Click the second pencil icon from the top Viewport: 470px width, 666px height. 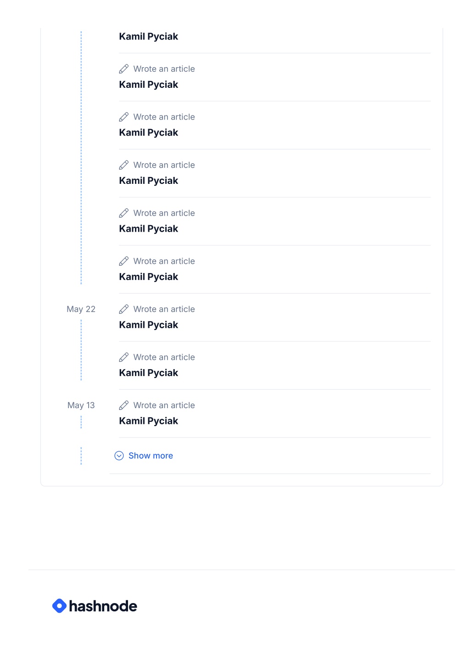[124, 117]
